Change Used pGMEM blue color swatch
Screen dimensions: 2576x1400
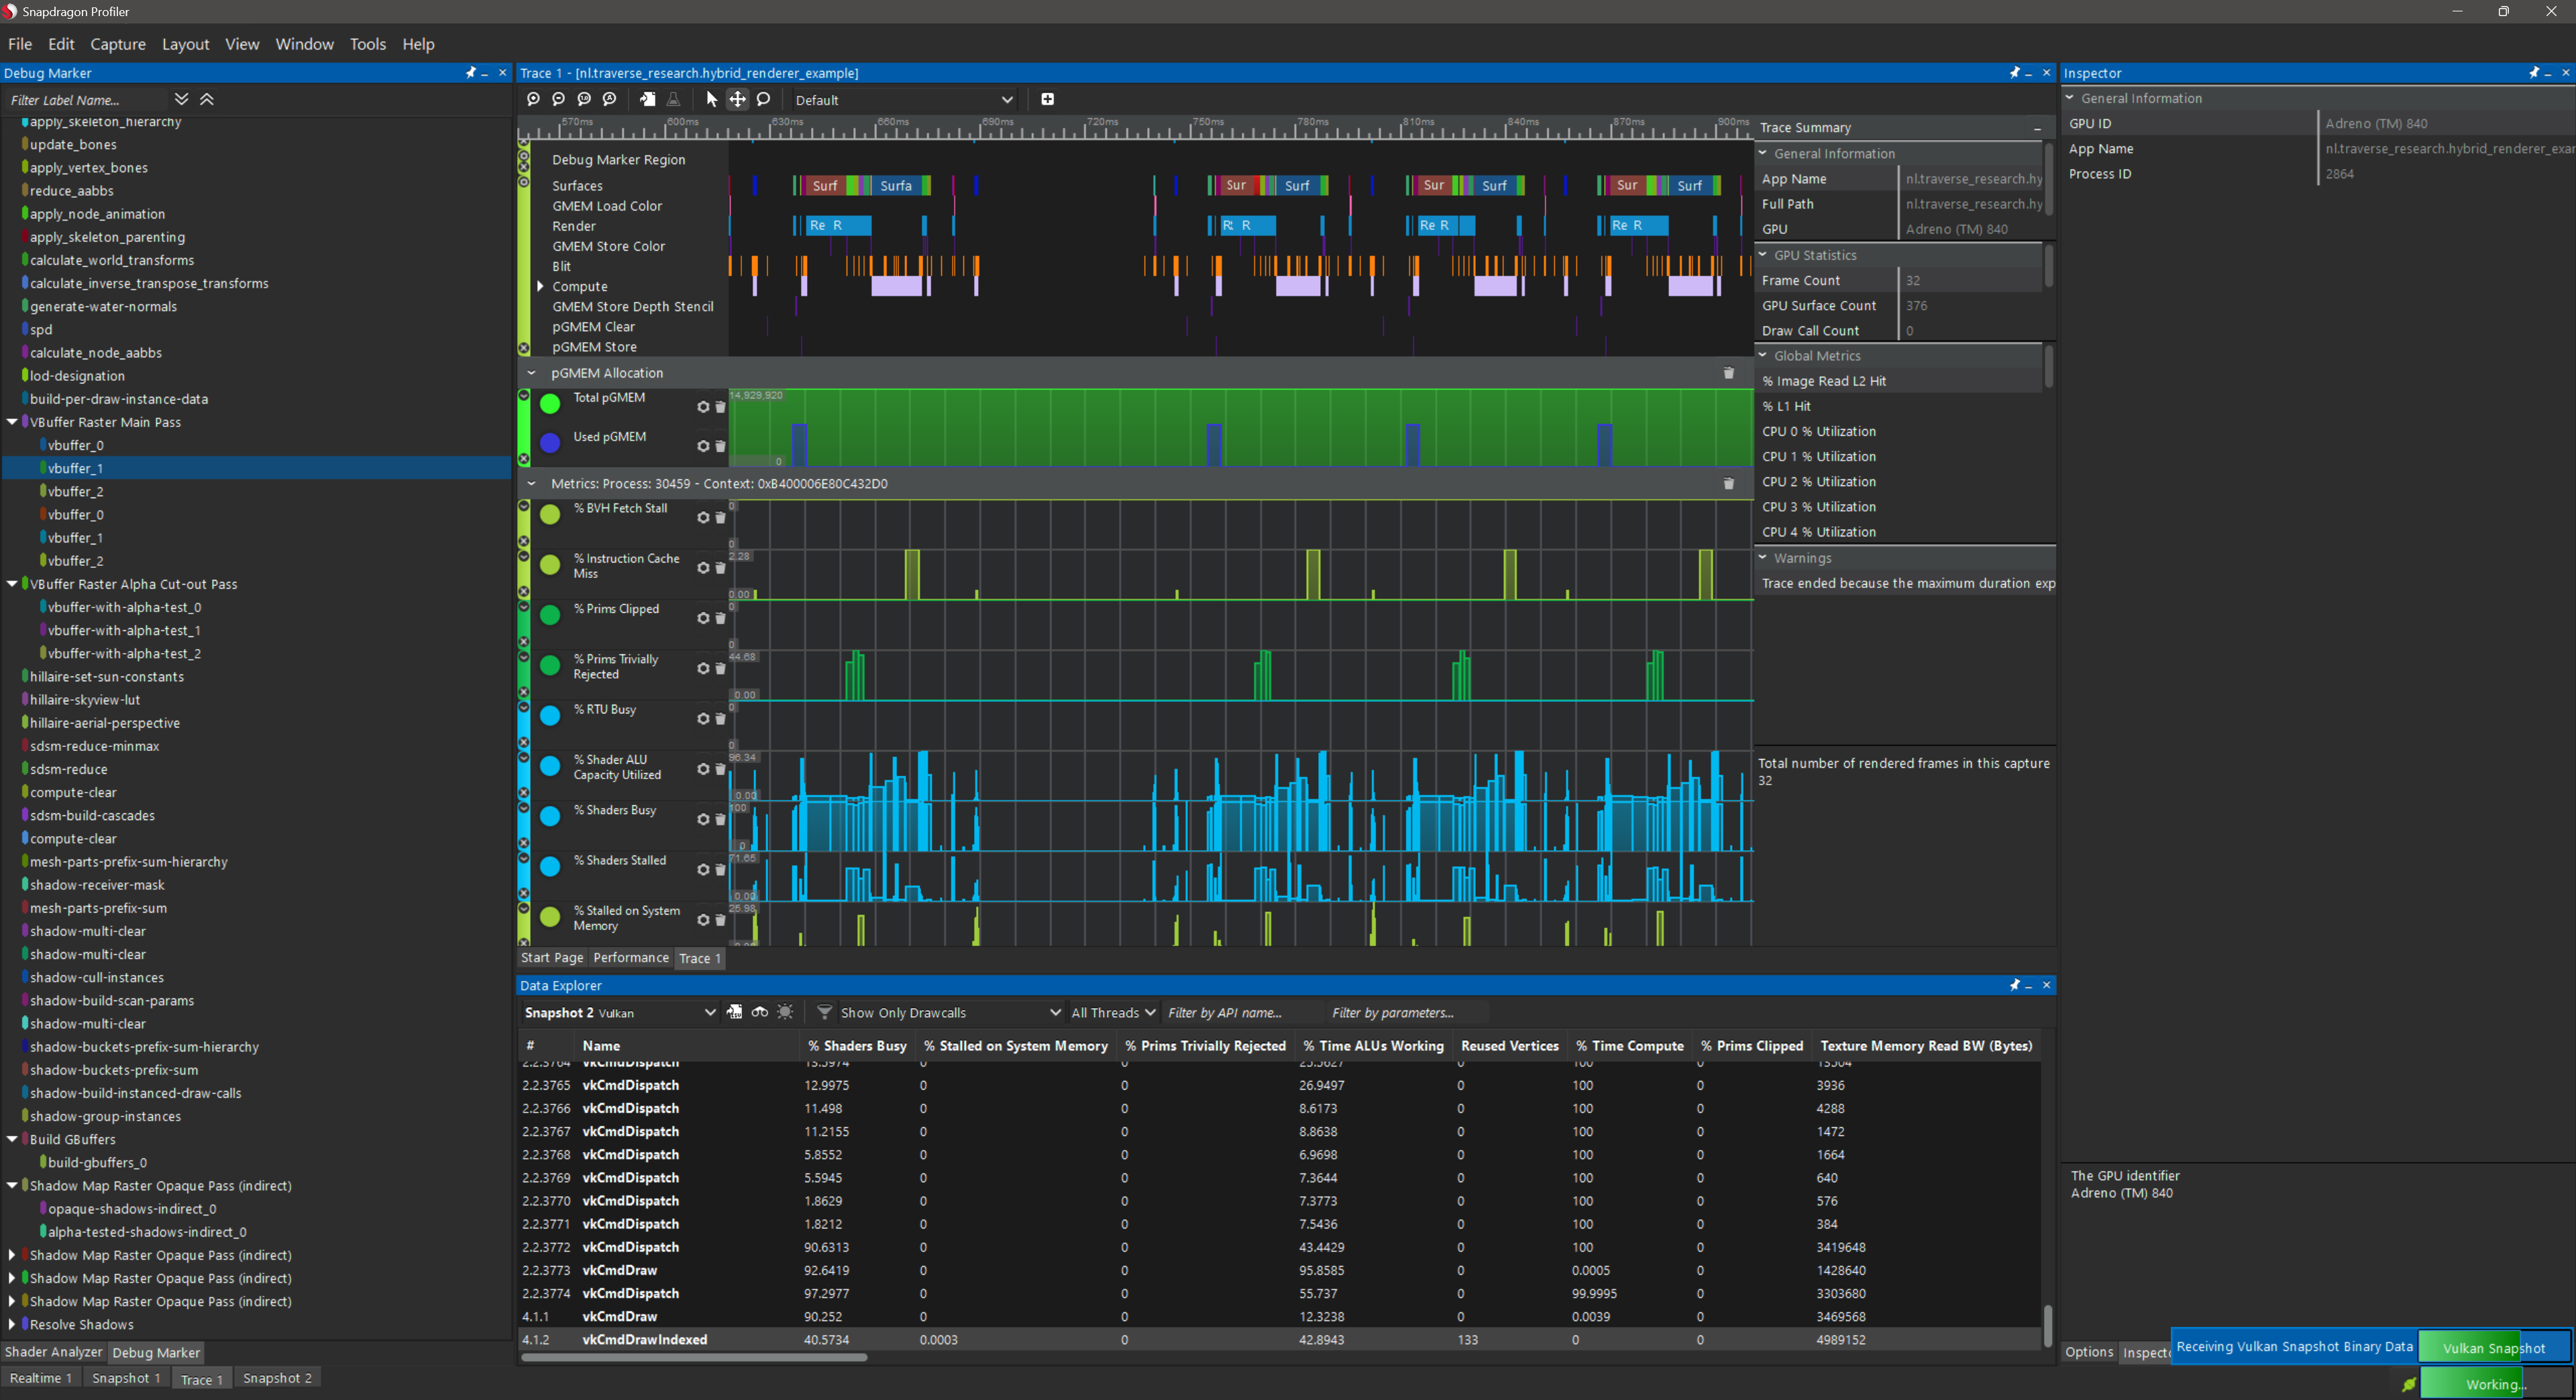(x=550, y=443)
